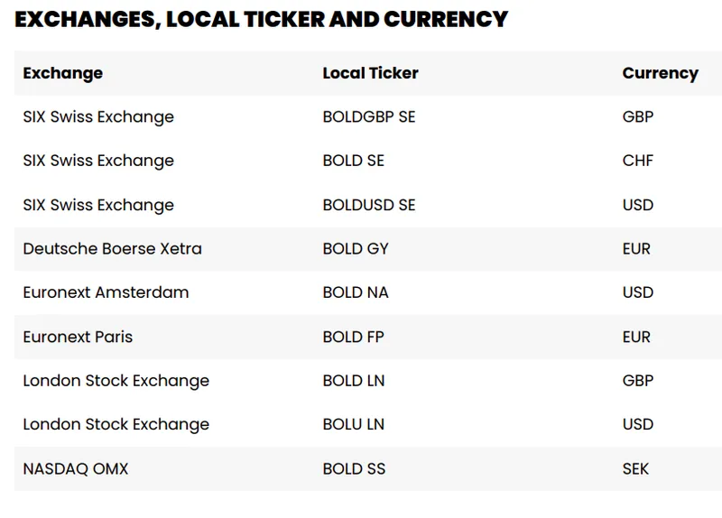The width and height of the screenshot is (722, 518).
Task: Click the Local Ticker column header
Action: click(x=370, y=73)
